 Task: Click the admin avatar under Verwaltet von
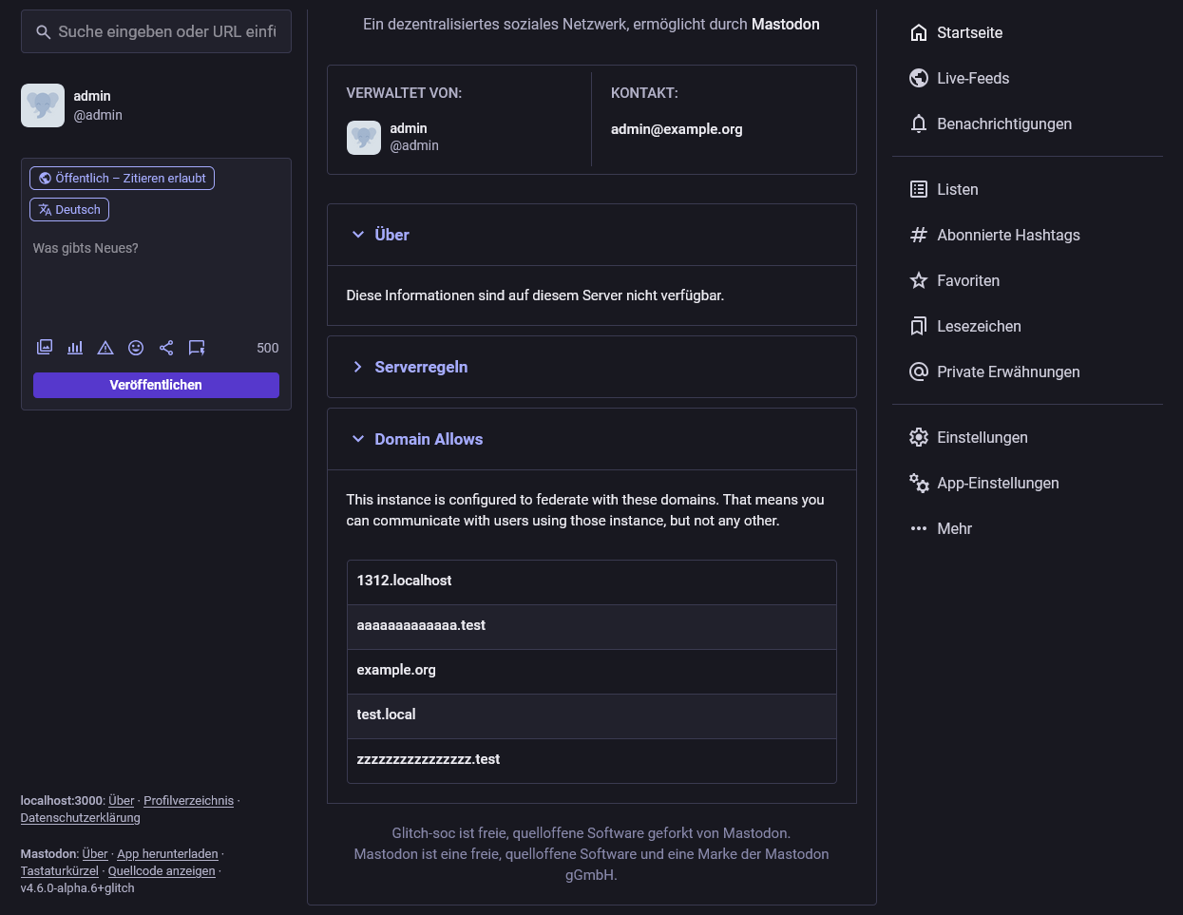364,138
